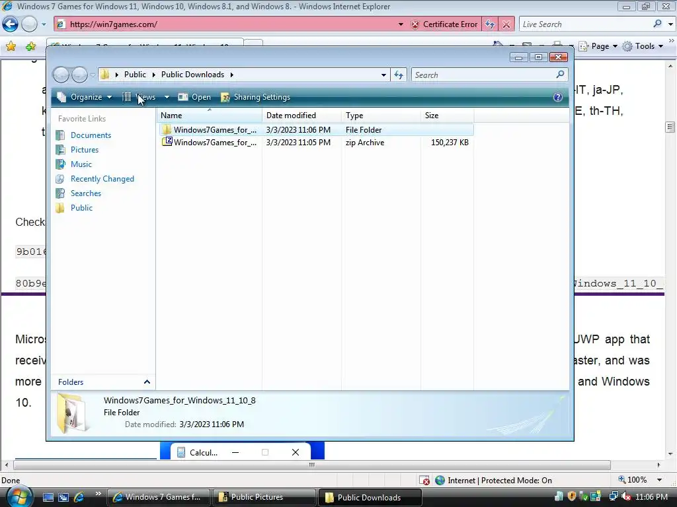Click the IE horizontal scrollbar
Viewport: 677px width, 507px height.
click(312, 465)
